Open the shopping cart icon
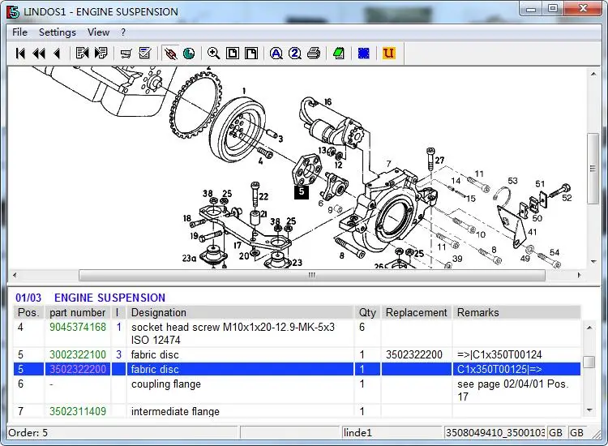 pos(126,54)
